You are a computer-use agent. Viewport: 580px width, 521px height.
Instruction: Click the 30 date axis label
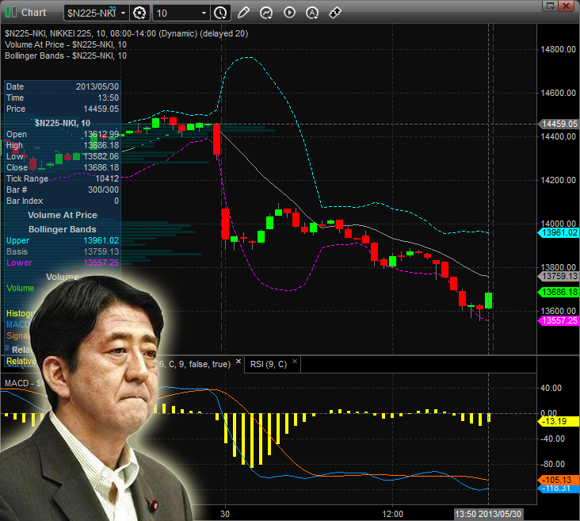coord(225,514)
